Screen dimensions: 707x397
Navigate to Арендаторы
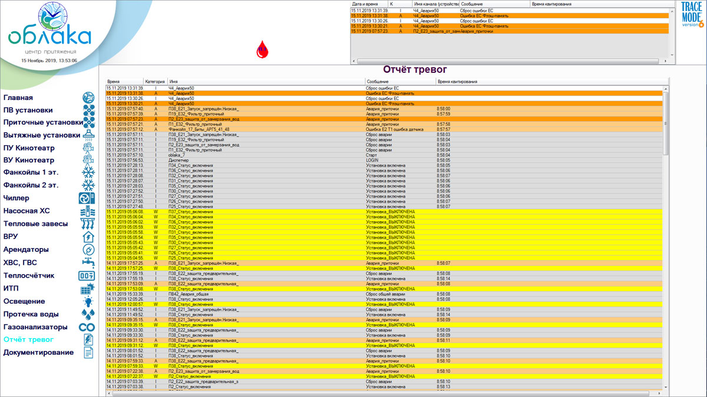click(26, 249)
